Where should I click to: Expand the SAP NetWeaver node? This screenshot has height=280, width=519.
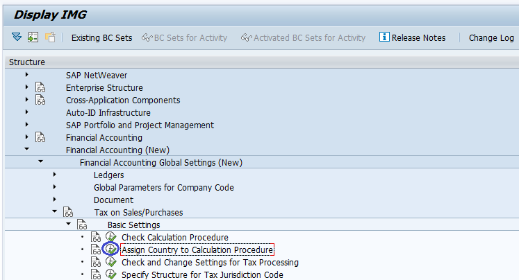tap(27, 75)
